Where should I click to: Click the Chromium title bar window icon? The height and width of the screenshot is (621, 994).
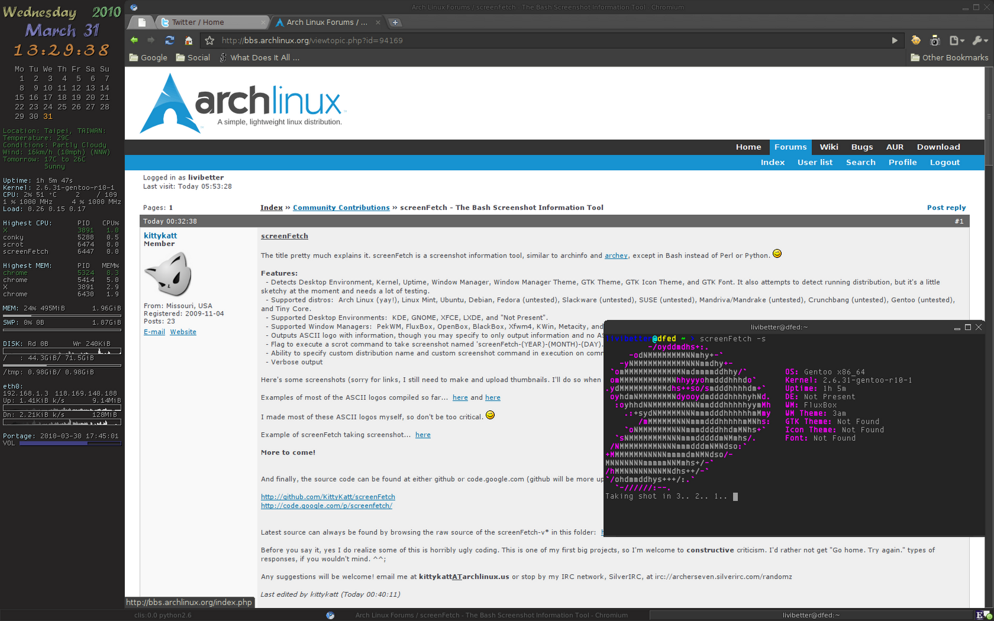point(134,7)
